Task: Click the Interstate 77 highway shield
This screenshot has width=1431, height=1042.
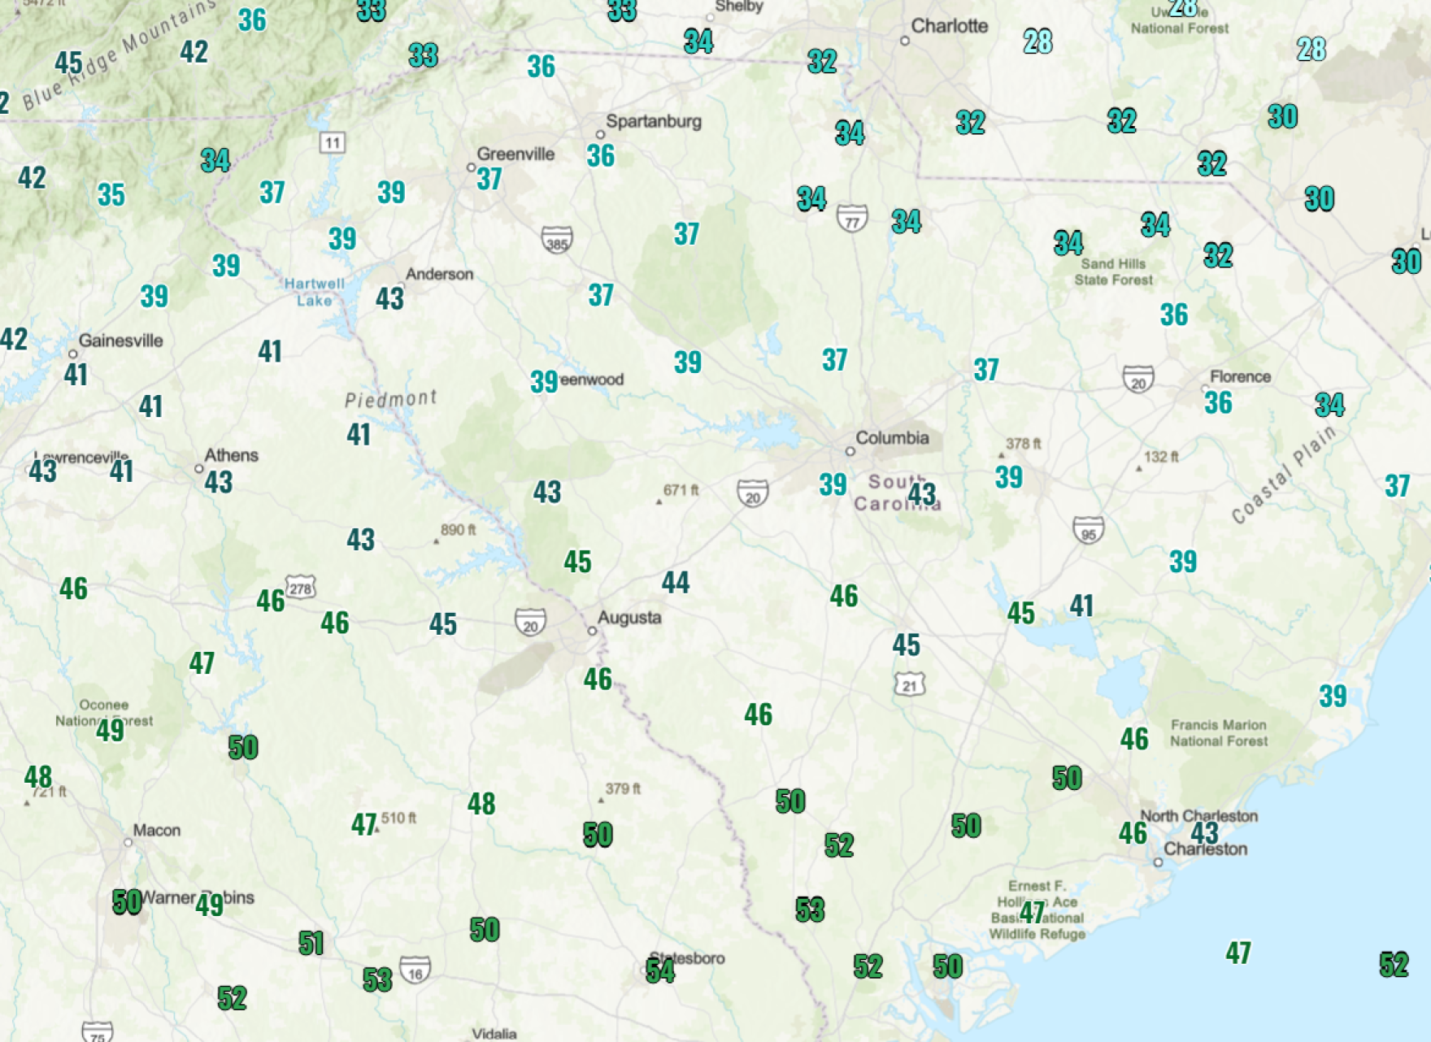Action: click(x=852, y=219)
